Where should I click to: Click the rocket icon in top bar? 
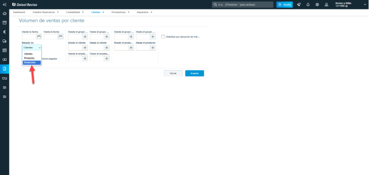coord(299,5)
